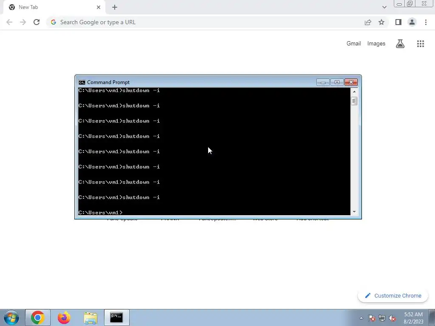435x326 pixels.
Task: Open the Google apps grid
Action: pos(421,44)
